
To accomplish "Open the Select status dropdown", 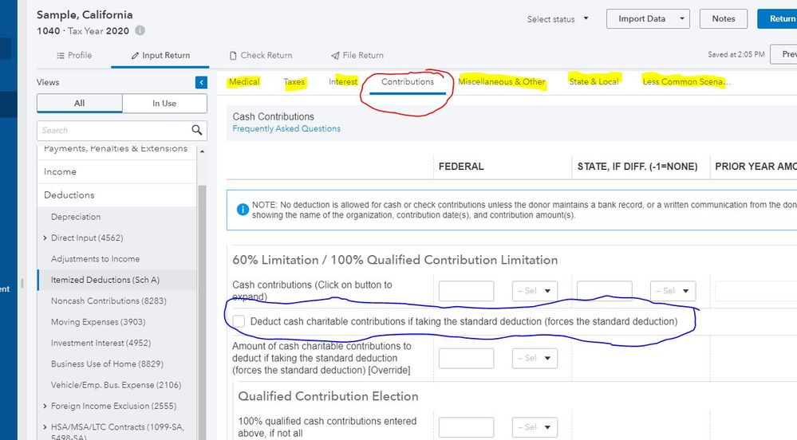I will pos(558,19).
